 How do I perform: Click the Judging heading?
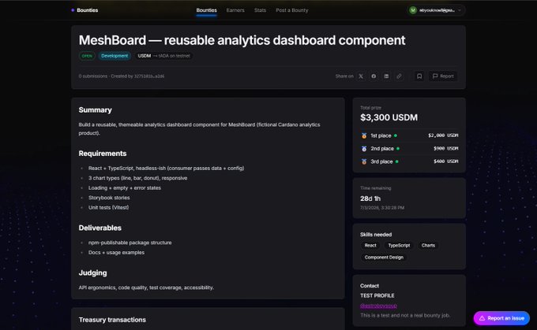click(x=93, y=273)
